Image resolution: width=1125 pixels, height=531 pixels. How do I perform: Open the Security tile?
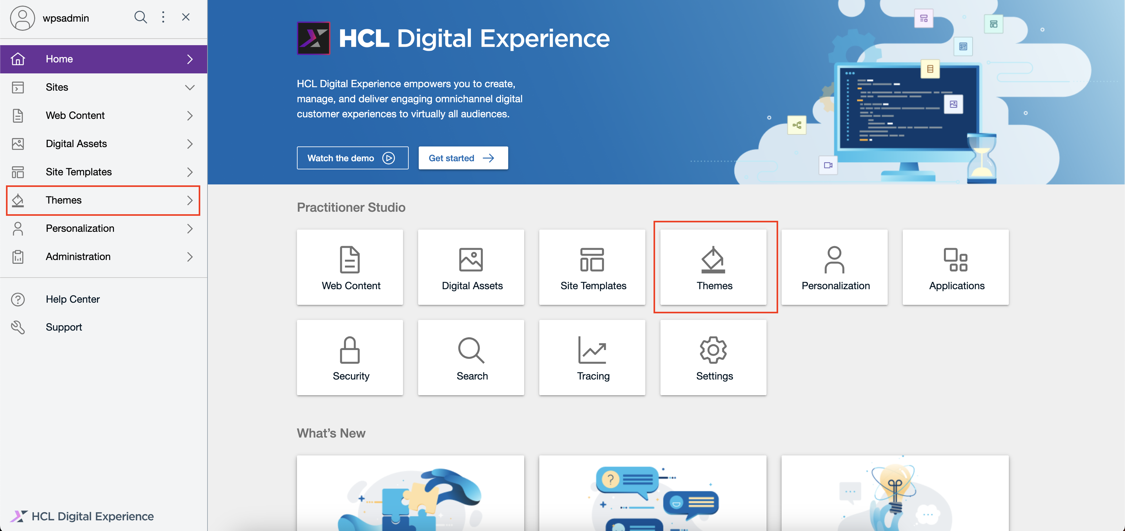(x=350, y=357)
